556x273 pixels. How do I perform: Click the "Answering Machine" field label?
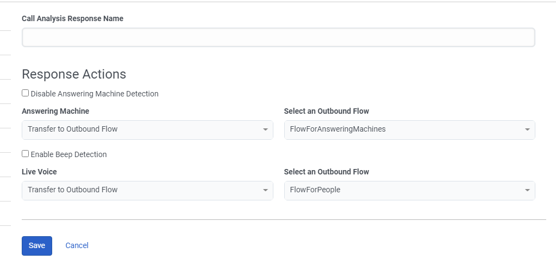pyautogui.click(x=55, y=111)
